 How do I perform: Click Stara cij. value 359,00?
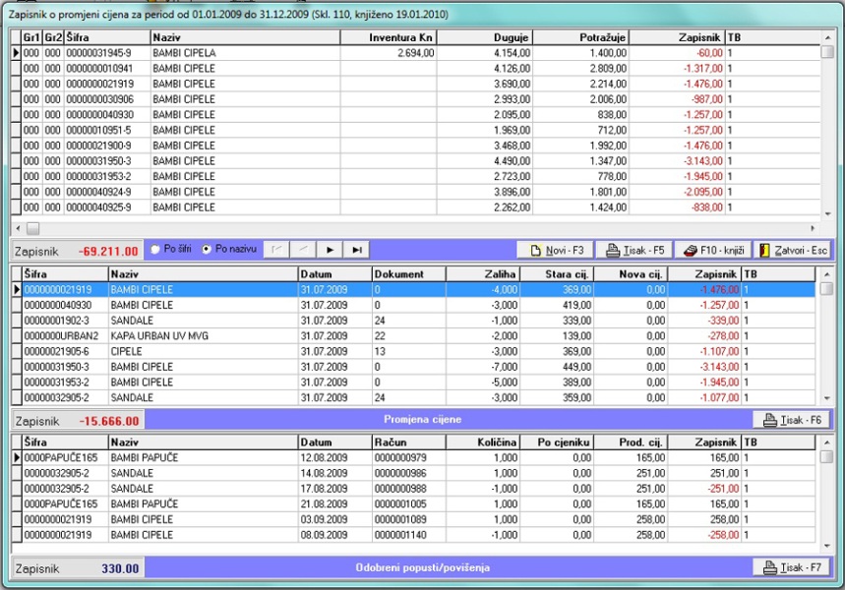pyautogui.click(x=557, y=397)
